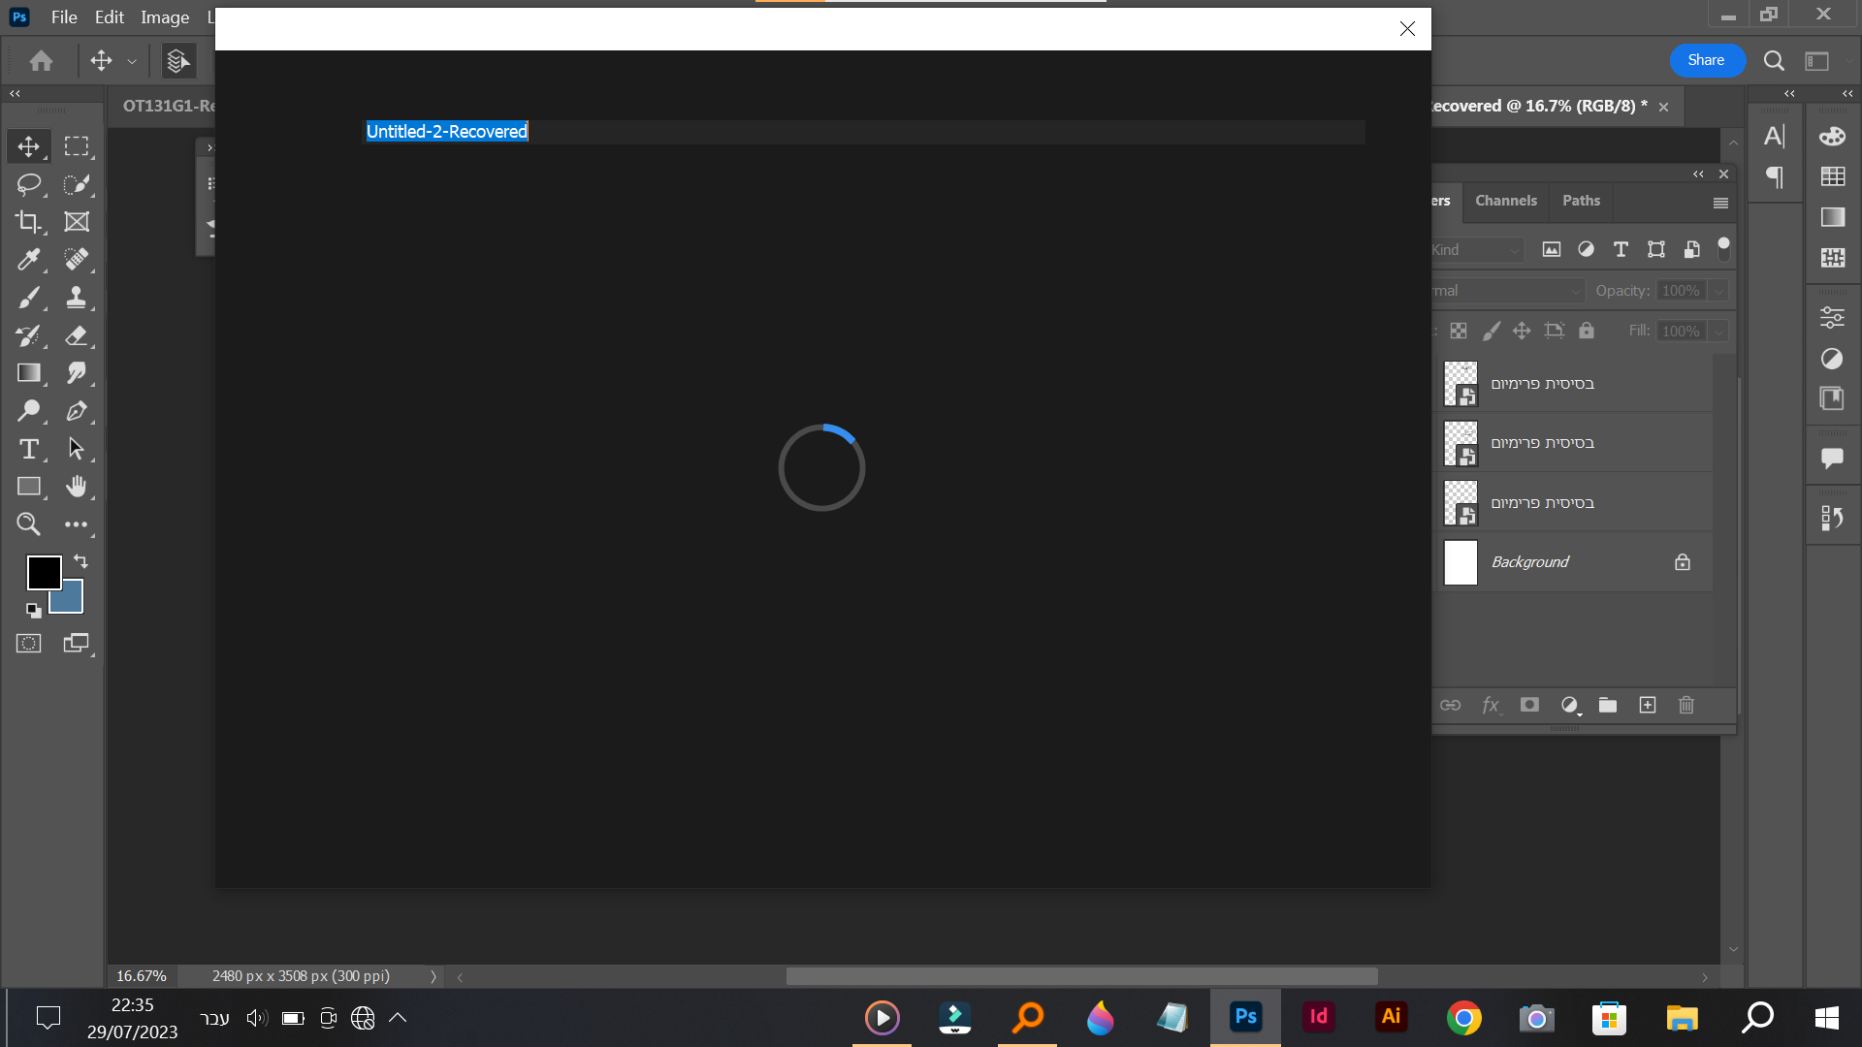Image resolution: width=1862 pixels, height=1047 pixels.
Task: Open the Edit Toolbar three-dots menu
Action: [77, 524]
